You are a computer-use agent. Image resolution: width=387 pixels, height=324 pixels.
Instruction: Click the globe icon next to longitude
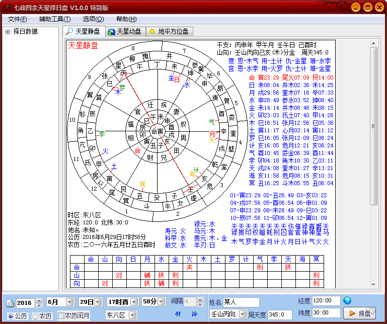(x=347, y=300)
